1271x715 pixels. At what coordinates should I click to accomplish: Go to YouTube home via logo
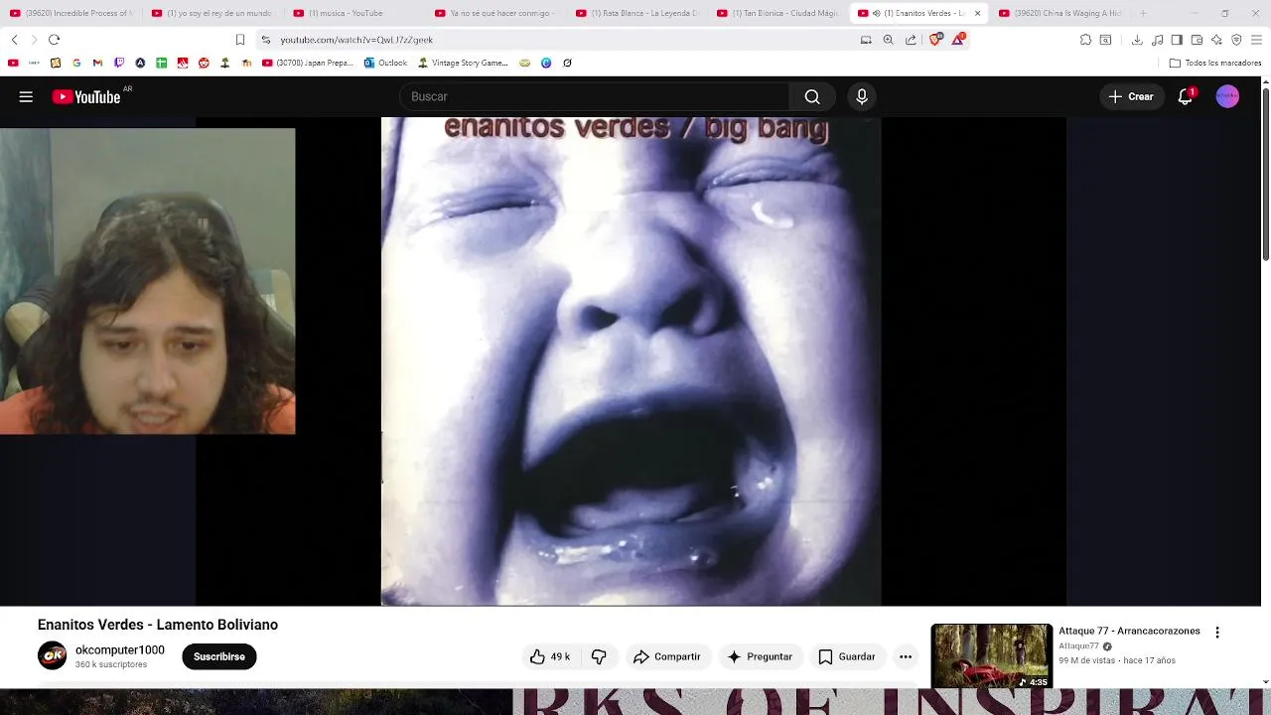(86, 96)
